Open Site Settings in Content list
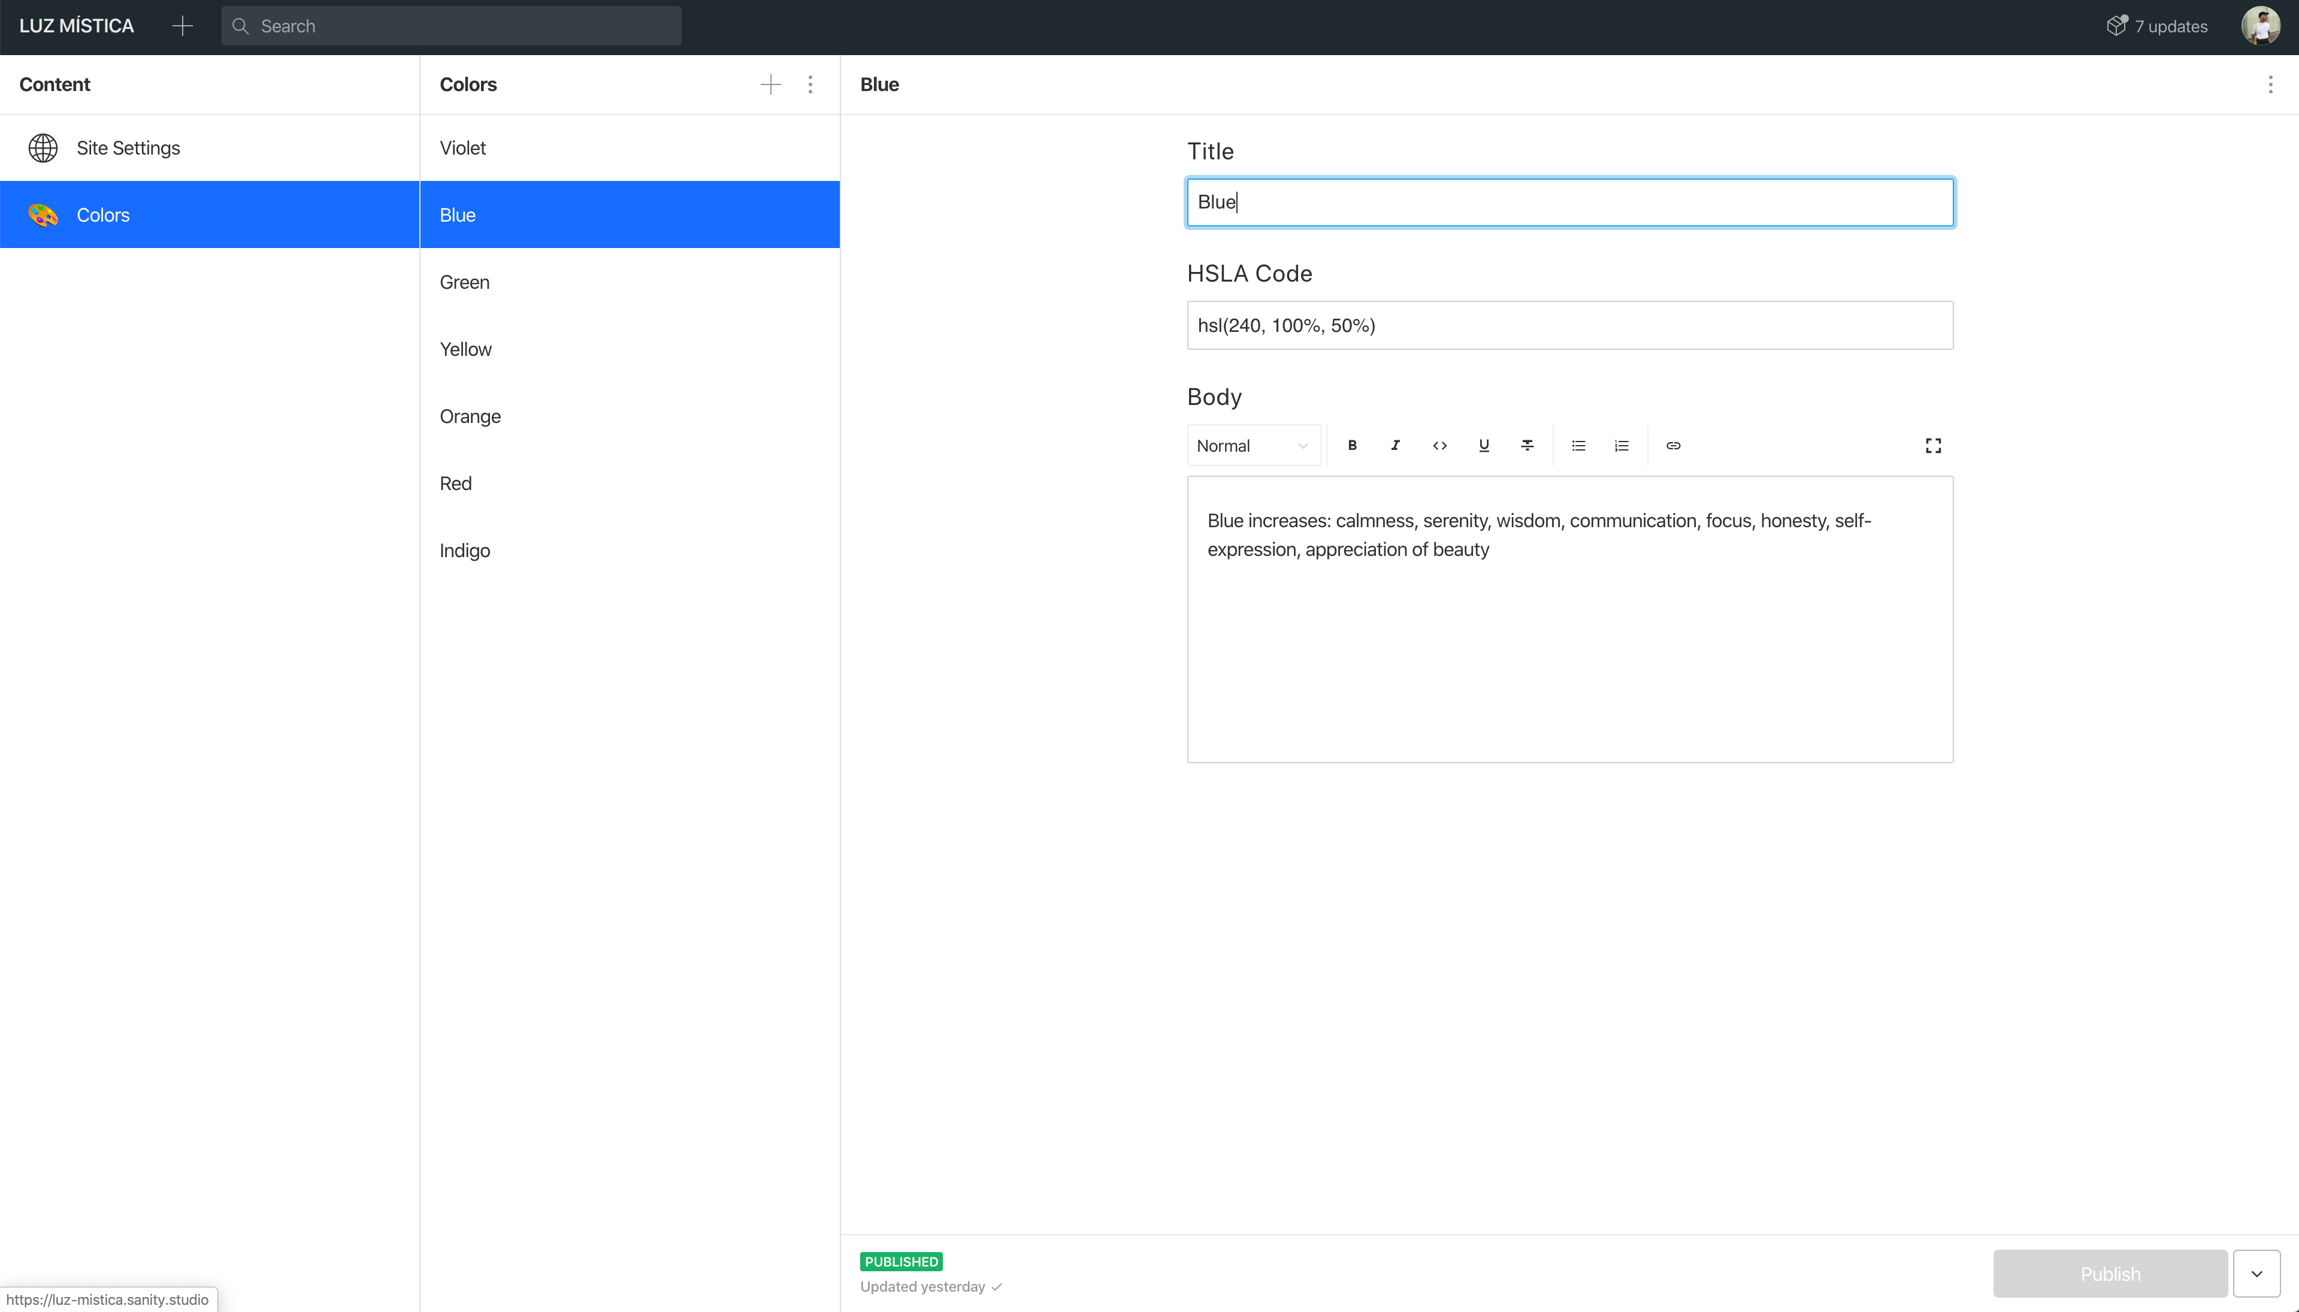This screenshot has height=1312, width=2299. [x=128, y=148]
